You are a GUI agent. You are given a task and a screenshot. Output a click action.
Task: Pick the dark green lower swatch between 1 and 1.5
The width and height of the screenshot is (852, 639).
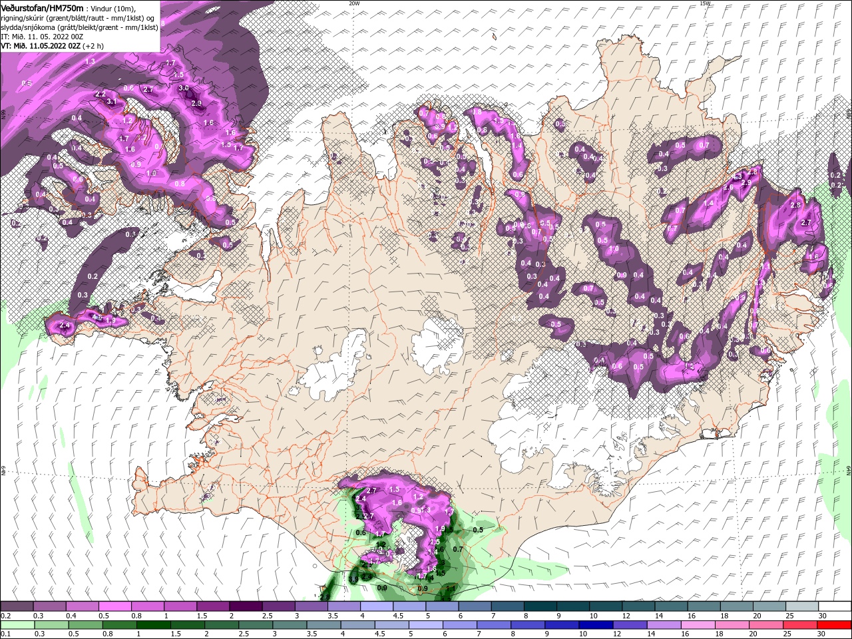154,625
